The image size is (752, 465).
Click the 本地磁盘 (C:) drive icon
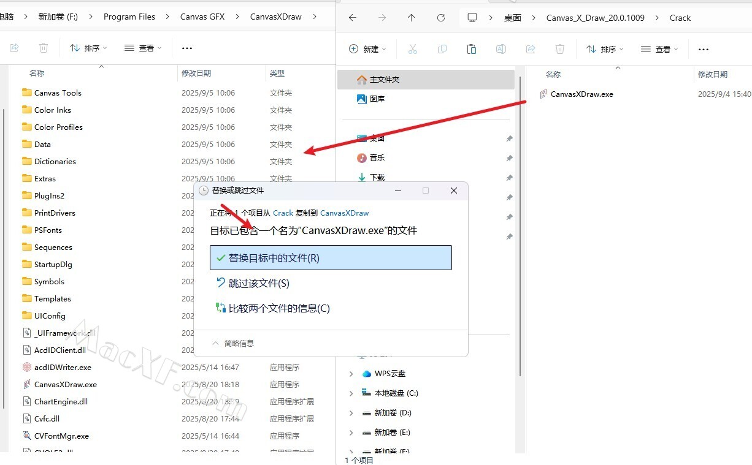click(367, 393)
